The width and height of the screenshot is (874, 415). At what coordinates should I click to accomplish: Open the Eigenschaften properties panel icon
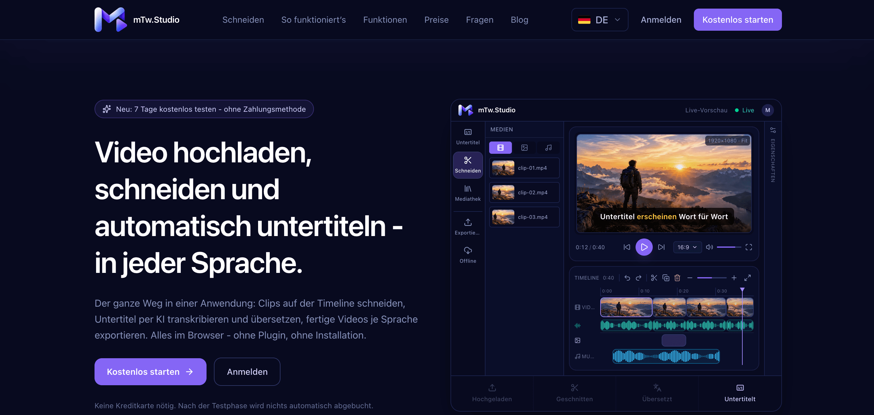pyautogui.click(x=772, y=130)
